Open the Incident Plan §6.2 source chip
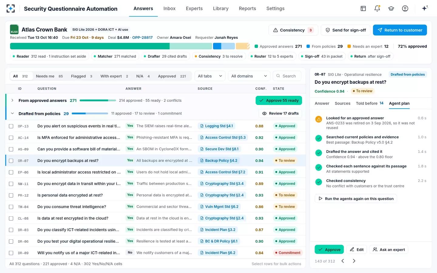 pyautogui.click(x=218, y=253)
